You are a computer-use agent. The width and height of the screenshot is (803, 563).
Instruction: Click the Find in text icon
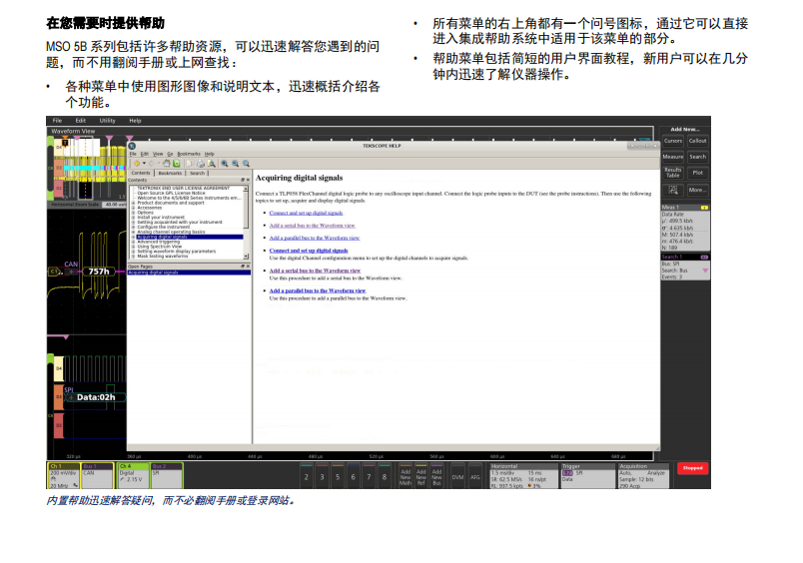pos(211,164)
